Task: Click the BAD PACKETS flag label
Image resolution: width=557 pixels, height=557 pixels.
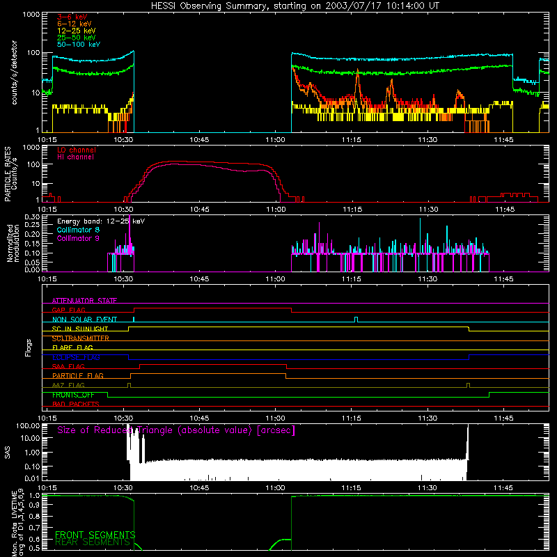Action: click(76, 404)
